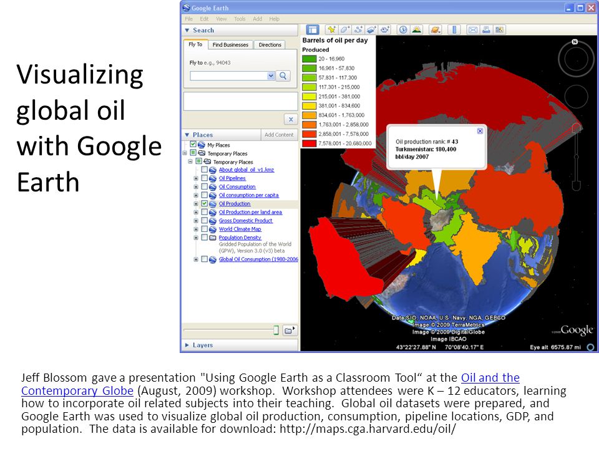Click the Add Polygon tool icon

pos(344,30)
